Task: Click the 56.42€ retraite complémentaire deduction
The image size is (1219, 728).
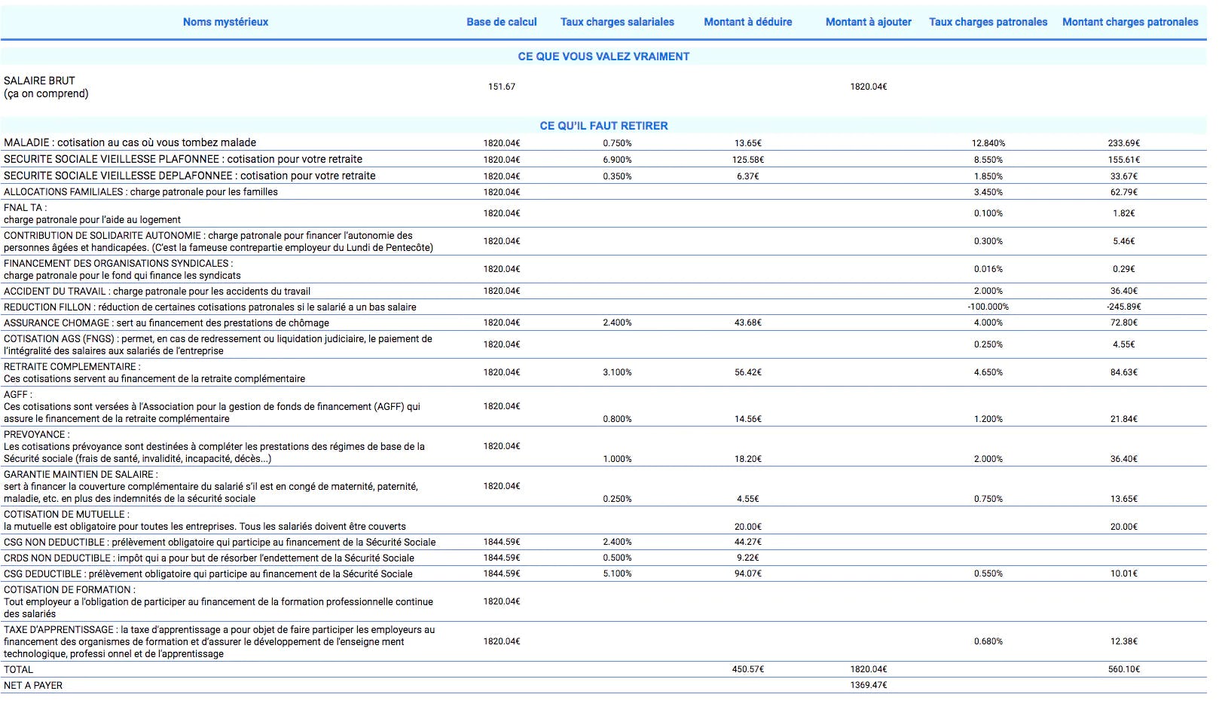Action: [x=748, y=372]
